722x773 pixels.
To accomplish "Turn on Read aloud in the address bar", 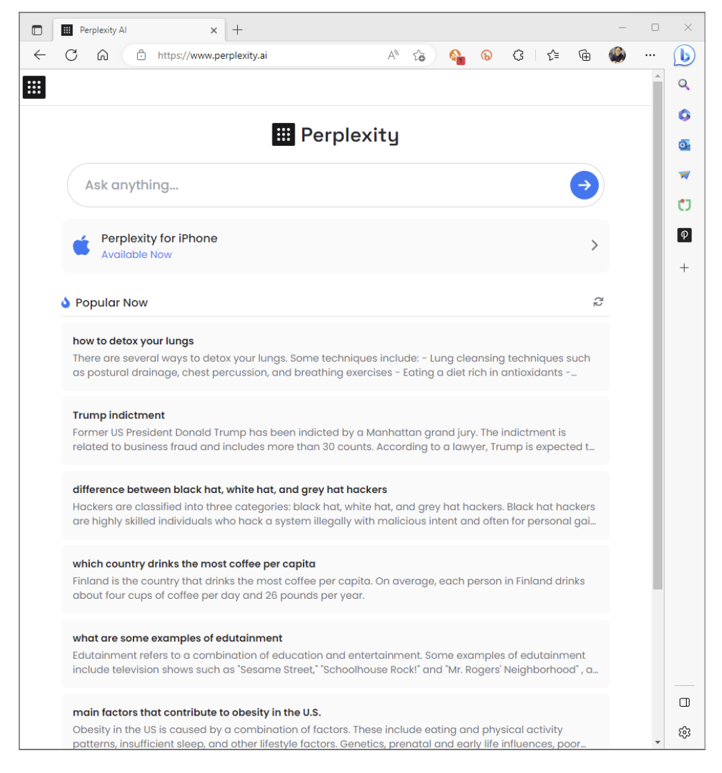I will click(x=393, y=55).
